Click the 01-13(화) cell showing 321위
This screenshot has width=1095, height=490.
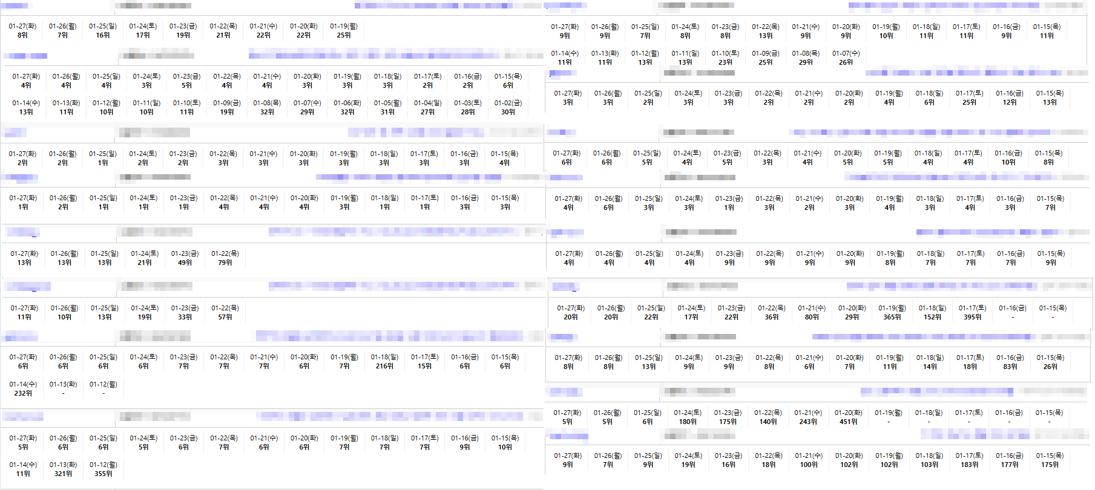[63, 469]
